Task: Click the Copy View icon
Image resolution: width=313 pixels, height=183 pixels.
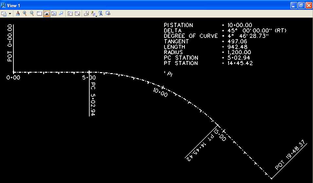Action: 86,14
